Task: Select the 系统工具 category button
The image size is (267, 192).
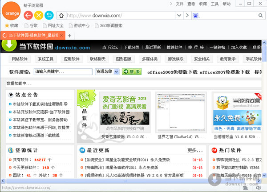Action: (46, 59)
